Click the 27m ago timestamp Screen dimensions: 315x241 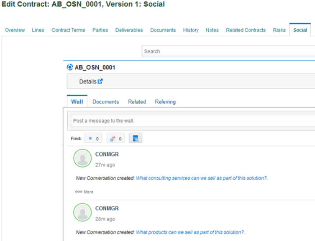105,165
